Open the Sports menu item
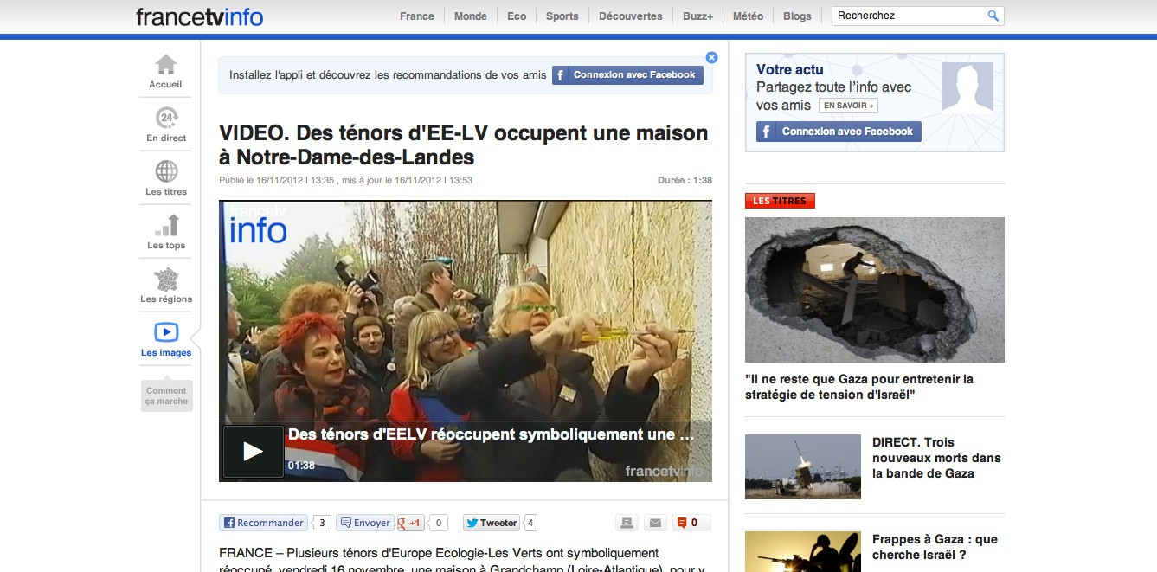This screenshot has width=1157, height=572. [562, 16]
